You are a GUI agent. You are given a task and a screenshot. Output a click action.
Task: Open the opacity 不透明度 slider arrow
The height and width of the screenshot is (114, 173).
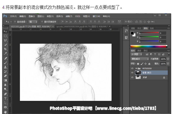click(x=168, y=59)
